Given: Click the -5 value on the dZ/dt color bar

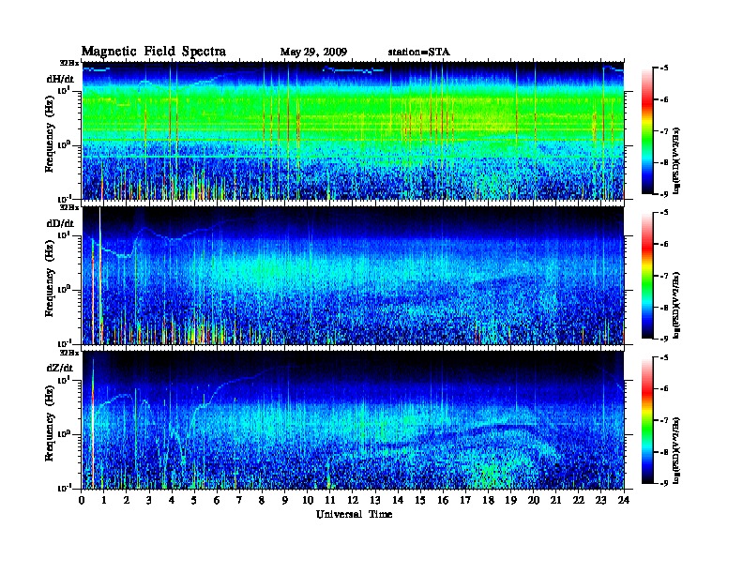Looking at the screenshot, I should tap(664, 357).
